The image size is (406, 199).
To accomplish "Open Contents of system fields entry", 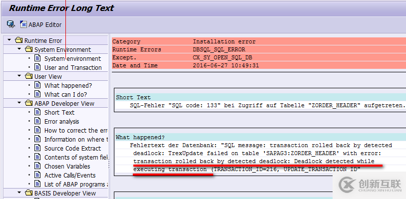I will click(76, 158).
